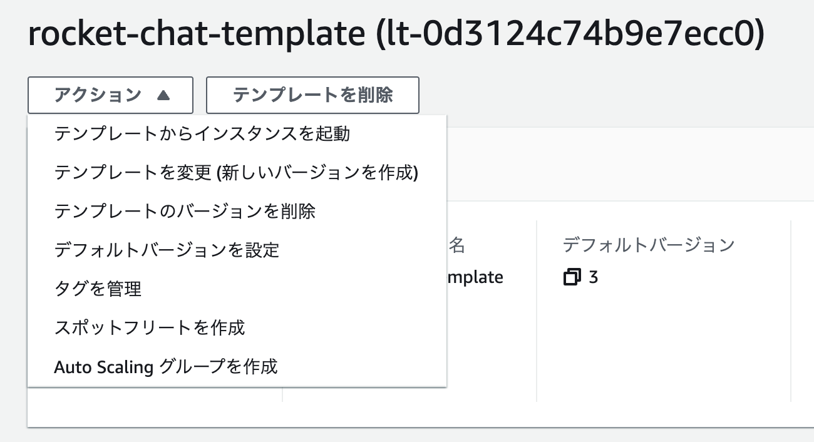Click the default version value 3
The height and width of the screenshot is (442, 814).
coord(593,277)
